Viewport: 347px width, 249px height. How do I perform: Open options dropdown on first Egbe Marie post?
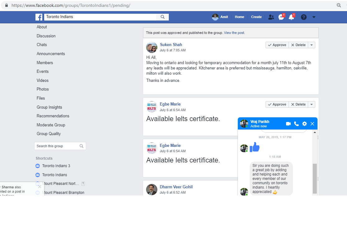pos(312,105)
